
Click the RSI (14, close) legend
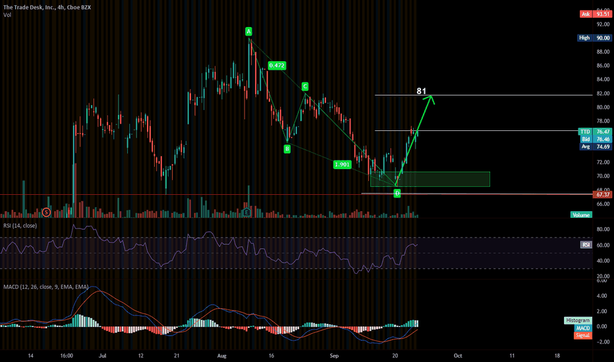(20, 226)
